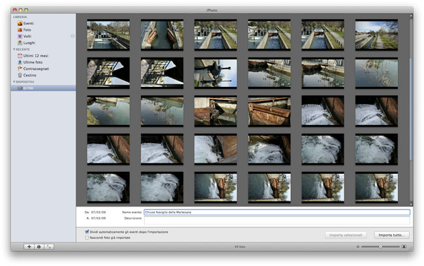Show Contrassegnati flagged photos
424x266 pixels.
pyautogui.click(x=33, y=69)
